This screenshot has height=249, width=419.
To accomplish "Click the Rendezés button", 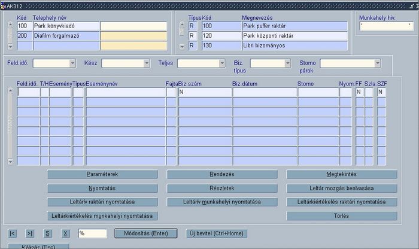I will pos(222,174).
